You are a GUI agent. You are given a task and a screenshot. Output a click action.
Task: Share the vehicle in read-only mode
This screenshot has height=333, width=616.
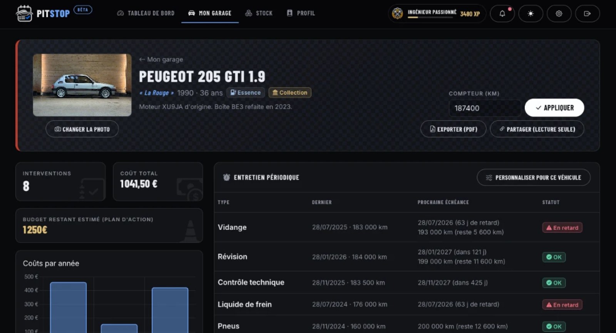coord(537,129)
